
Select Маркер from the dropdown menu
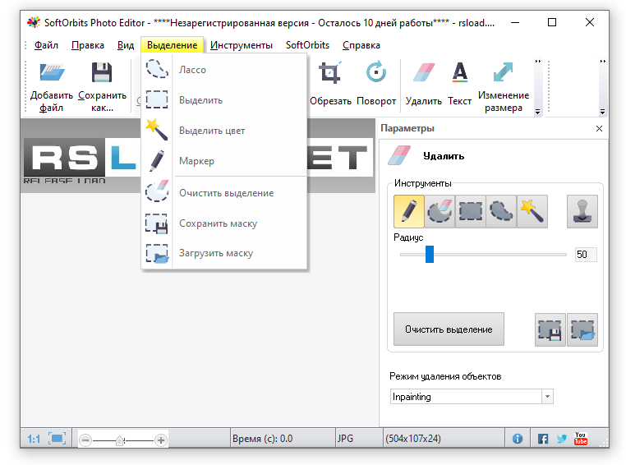pyautogui.click(x=224, y=161)
